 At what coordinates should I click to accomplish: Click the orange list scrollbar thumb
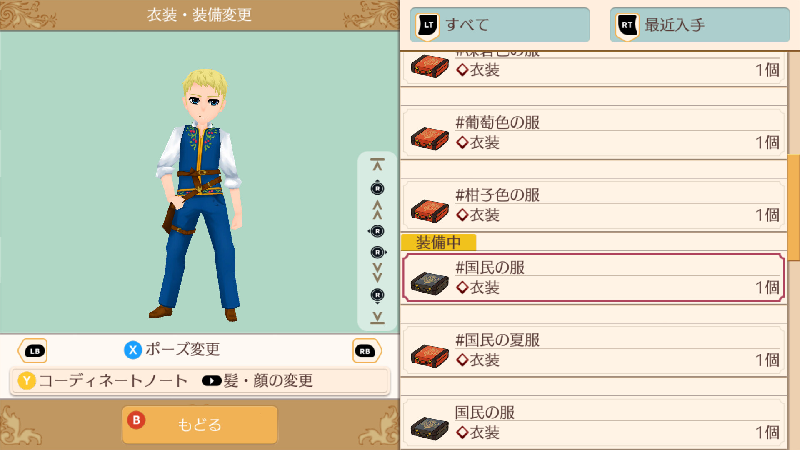[793, 207]
